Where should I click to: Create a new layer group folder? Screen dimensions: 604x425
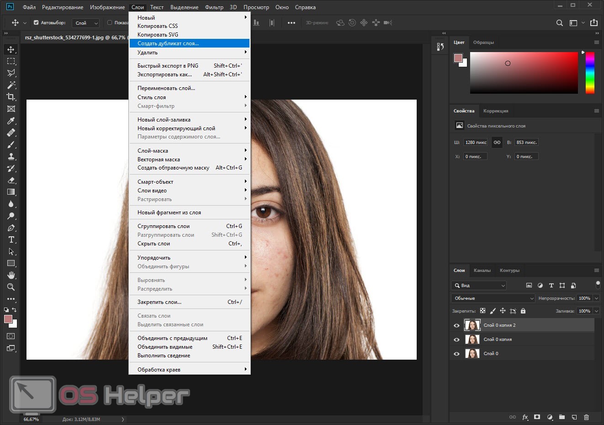coord(562,417)
